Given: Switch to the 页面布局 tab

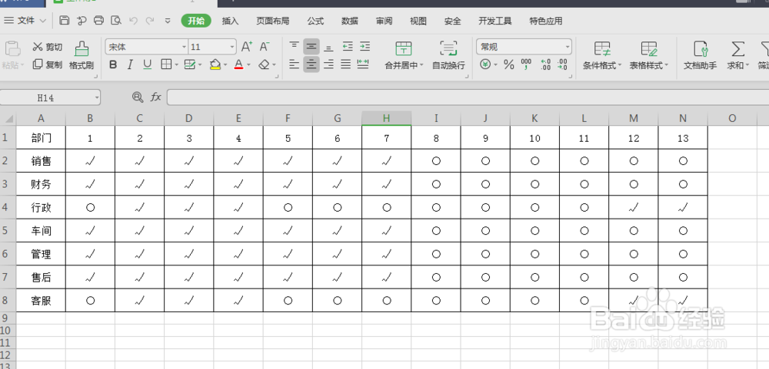Looking at the screenshot, I should point(273,21).
